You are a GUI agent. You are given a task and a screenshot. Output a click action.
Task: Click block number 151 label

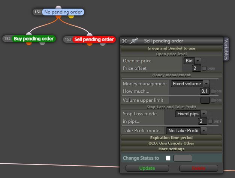click(37, 12)
